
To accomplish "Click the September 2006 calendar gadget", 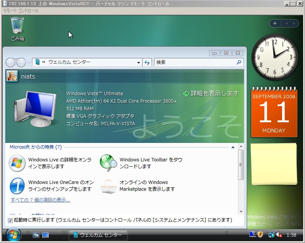I will click(274, 112).
